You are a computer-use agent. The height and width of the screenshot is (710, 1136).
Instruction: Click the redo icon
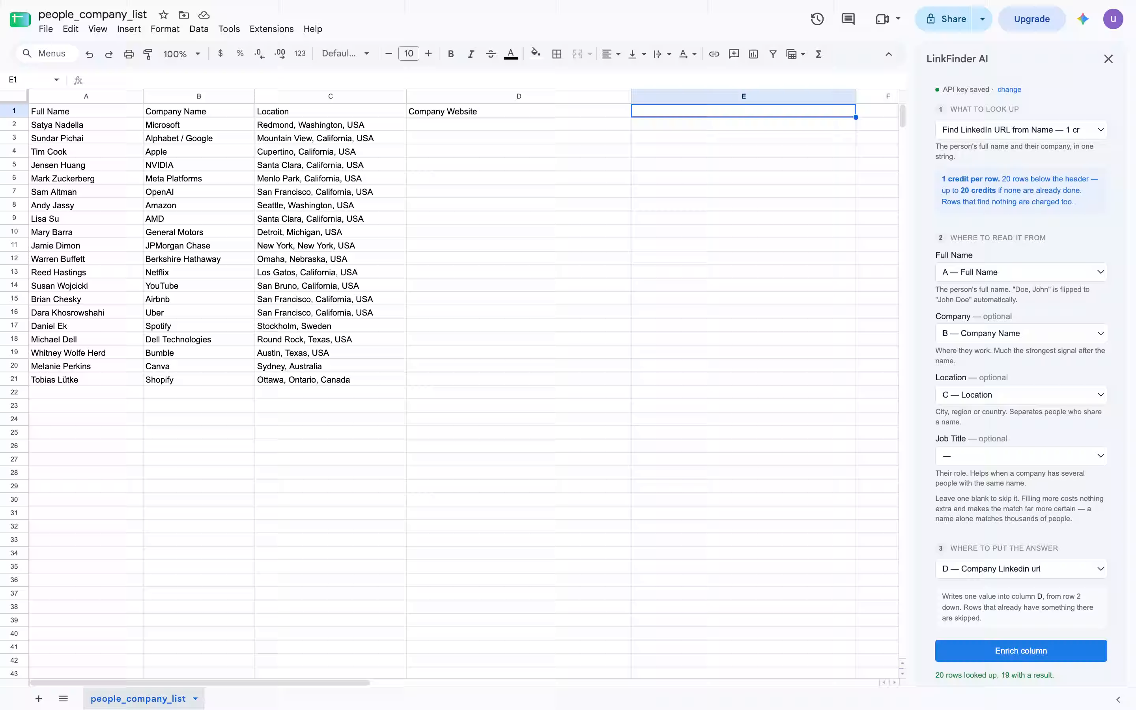coord(109,54)
